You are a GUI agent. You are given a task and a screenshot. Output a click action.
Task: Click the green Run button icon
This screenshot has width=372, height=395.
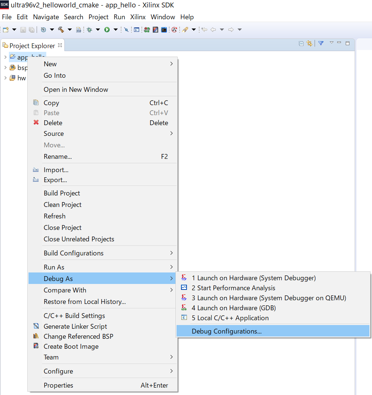[x=107, y=30]
